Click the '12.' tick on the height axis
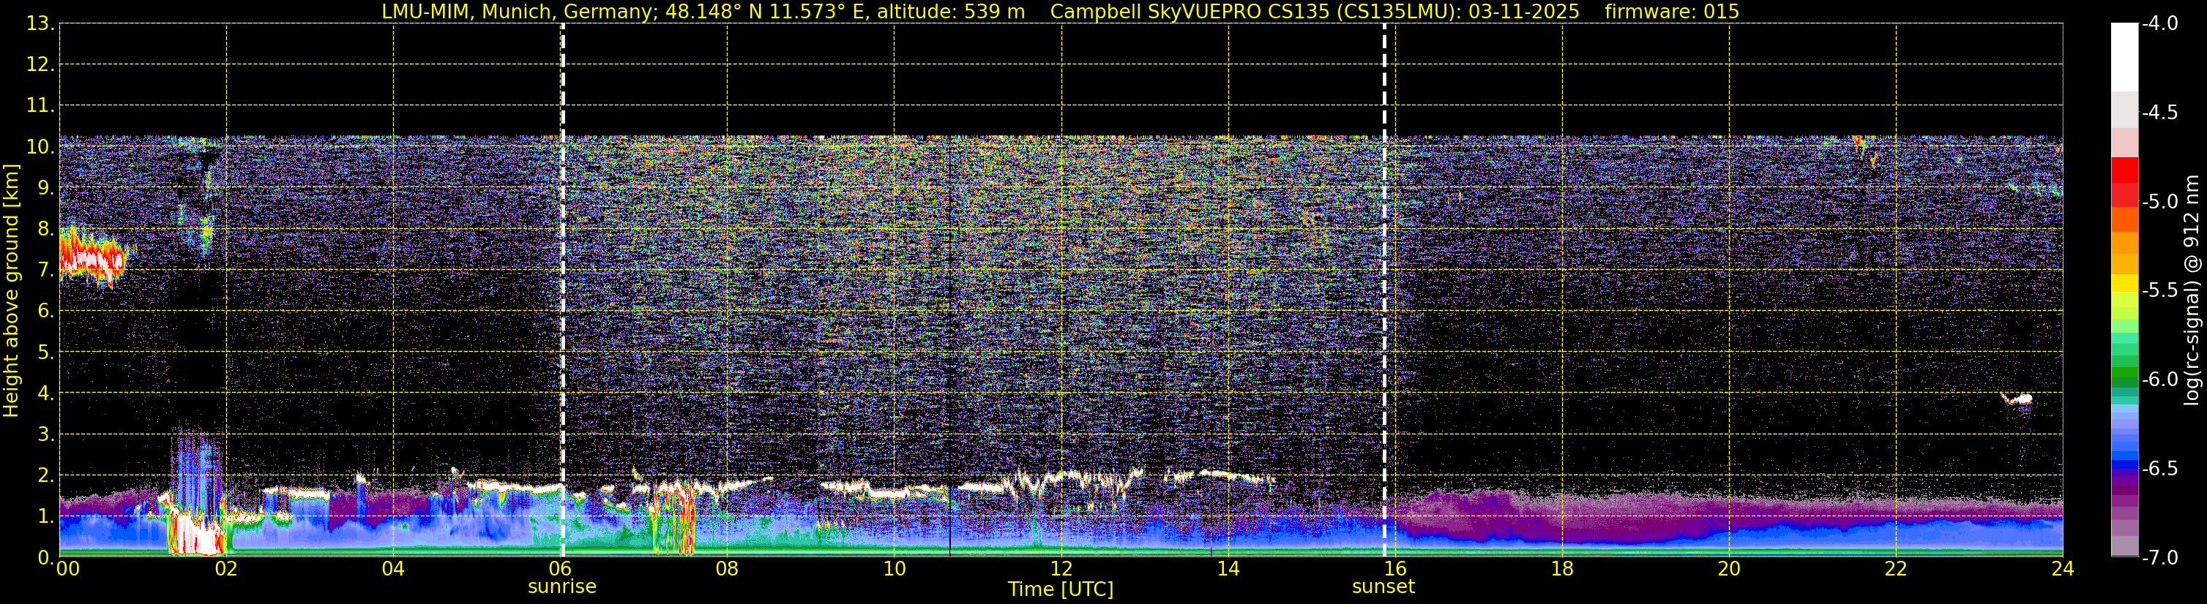2207x604 pixels. (x=40, y=65)
